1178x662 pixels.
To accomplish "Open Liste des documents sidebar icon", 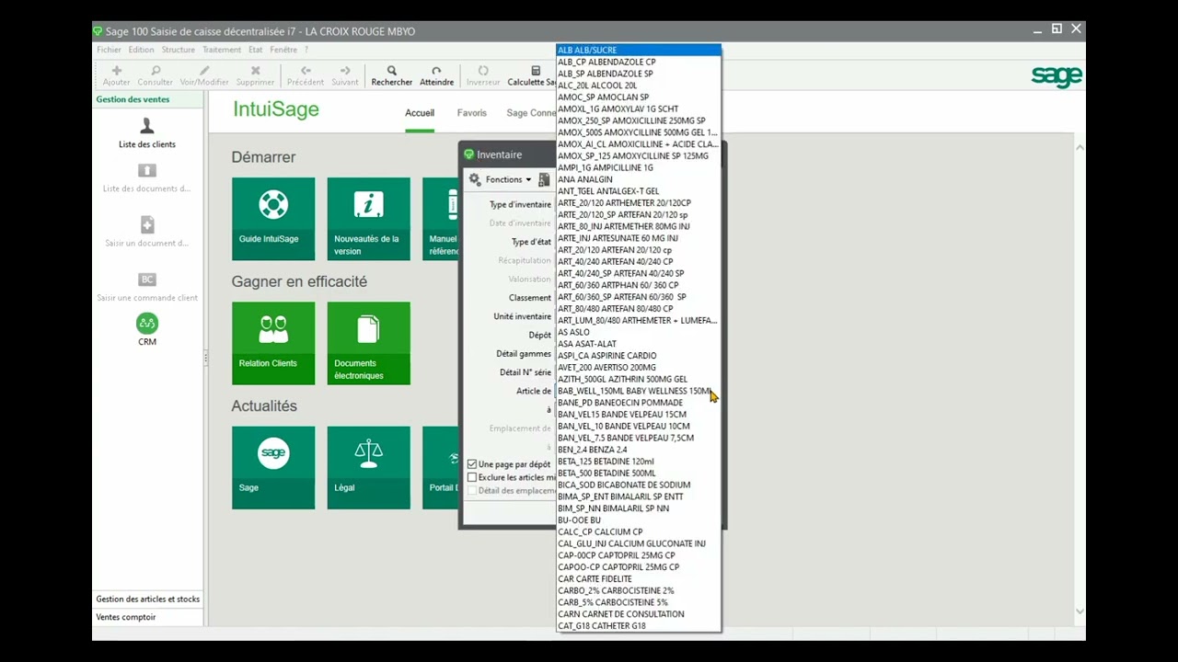I will (147, 170).
